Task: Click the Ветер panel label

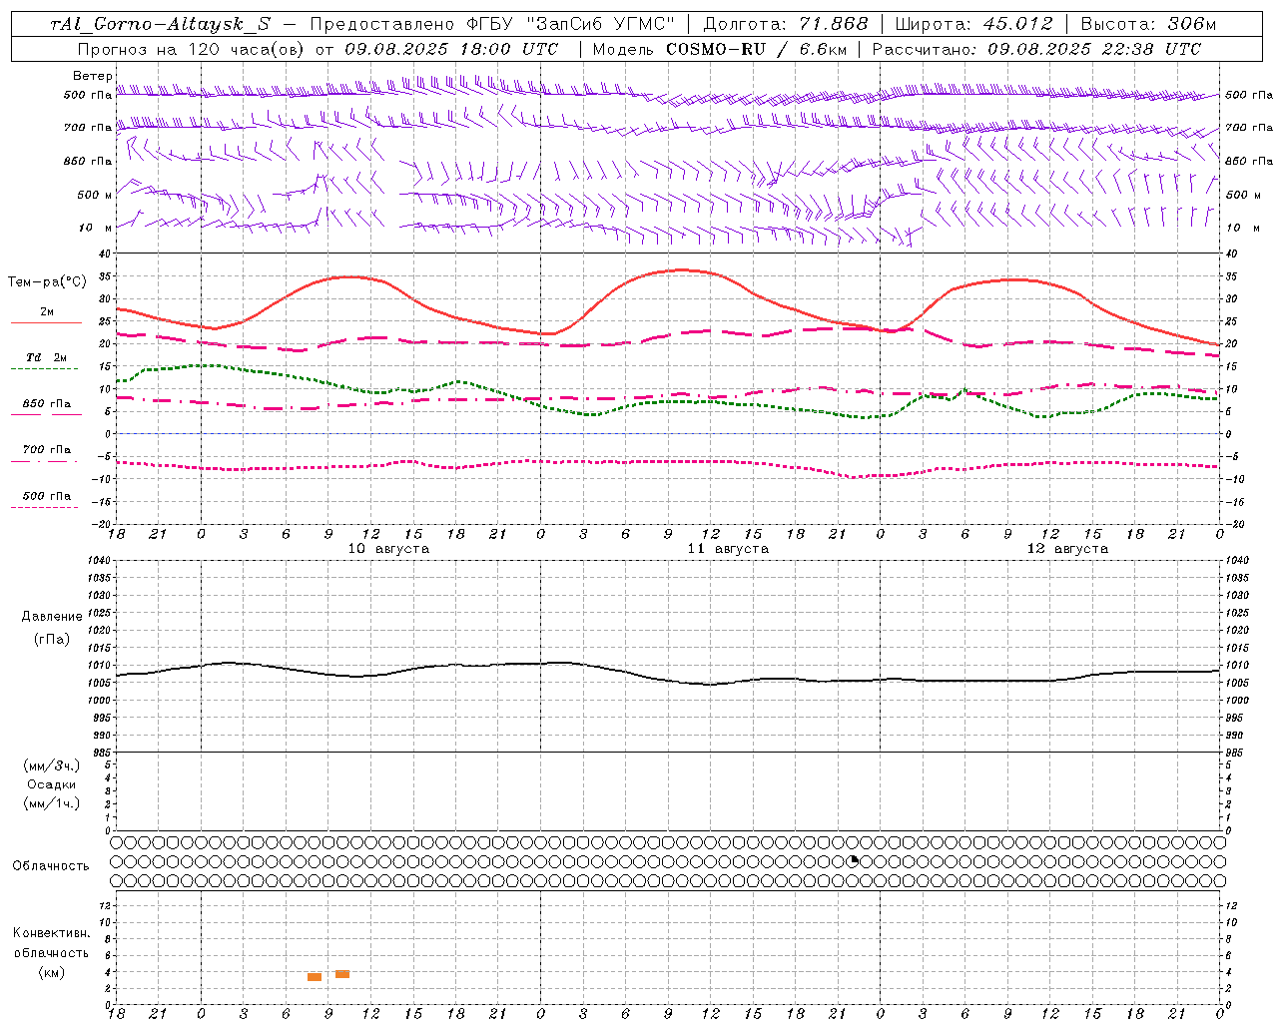Action: pos(92,76)
